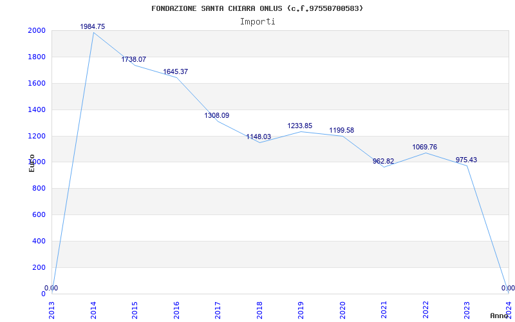Click the 2013 x-axis year label

point(52,310)
